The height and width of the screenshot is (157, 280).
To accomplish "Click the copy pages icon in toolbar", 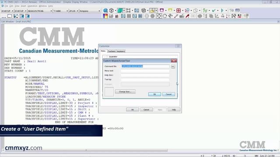I will pyautogui.click(x=196, y=10).
